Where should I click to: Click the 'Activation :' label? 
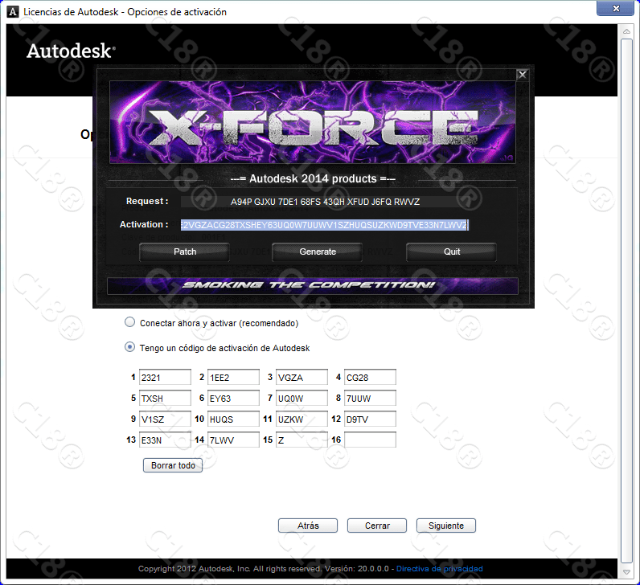click(x=144, y=224)
